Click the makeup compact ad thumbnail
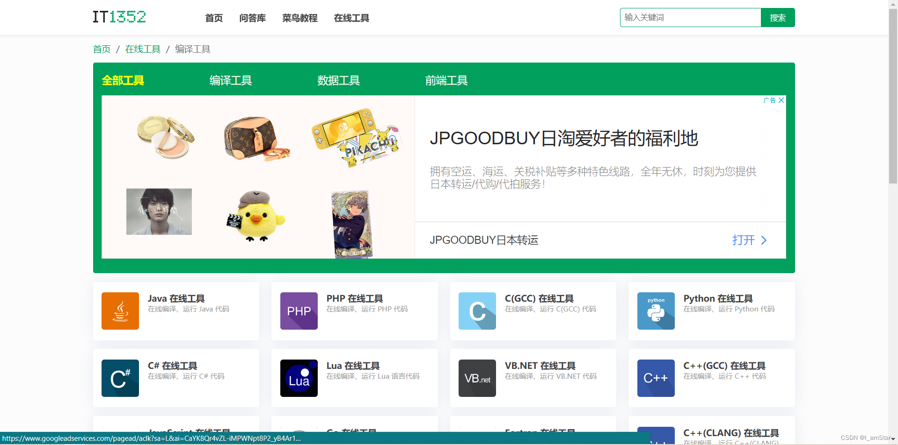Screen dimensions: 898x445 tap(166, 137)
